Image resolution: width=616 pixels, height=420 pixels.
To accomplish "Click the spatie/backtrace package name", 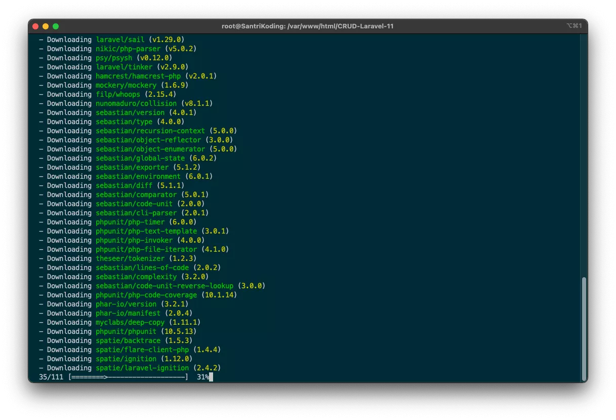I will coord(128,340).
